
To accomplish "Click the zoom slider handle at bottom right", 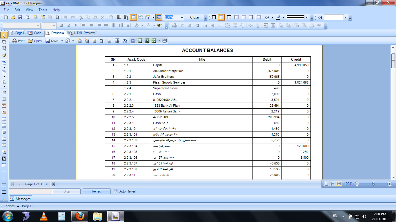I will [374, 184].
